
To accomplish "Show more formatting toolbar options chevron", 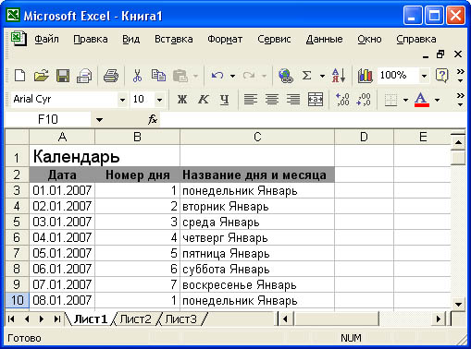I will (x=460, y=100).
